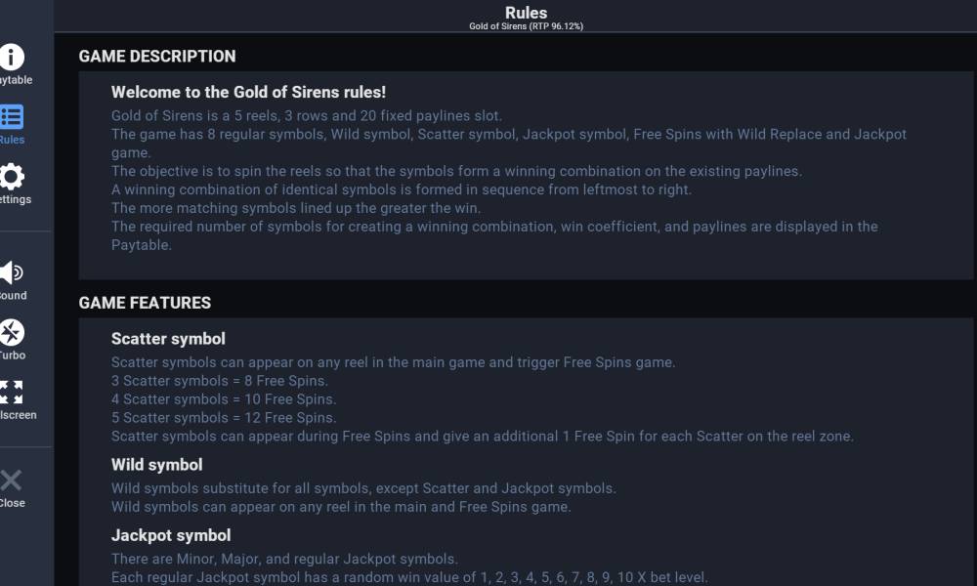Image resolution: width=977 pixels, height=586 pixels.
Task: Click the Wild symbols substitute for all symbols line
Action: coord(363,488)
